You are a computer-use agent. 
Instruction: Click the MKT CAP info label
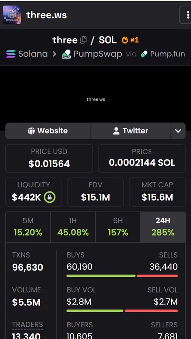(x=157, y=185)
